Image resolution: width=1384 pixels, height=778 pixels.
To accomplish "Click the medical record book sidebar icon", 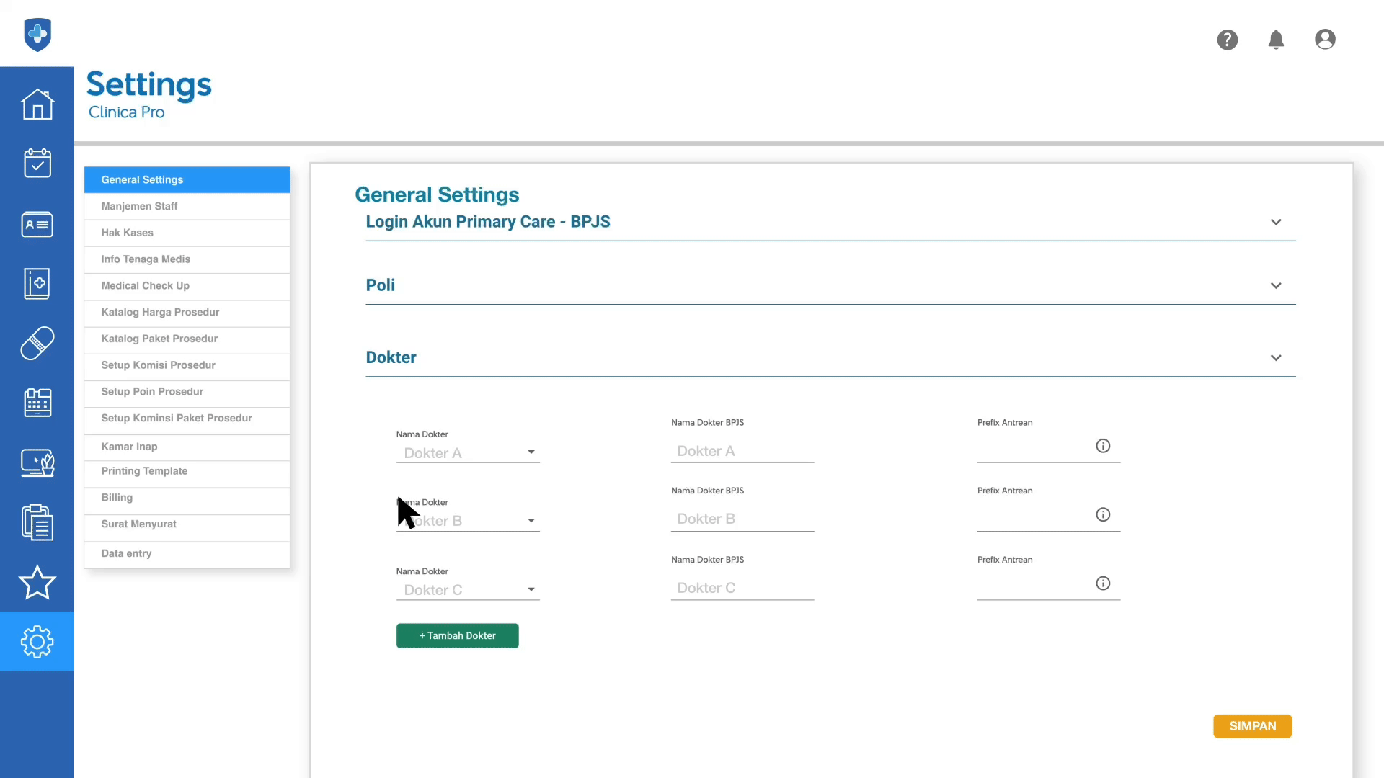I will pos(37,284).
